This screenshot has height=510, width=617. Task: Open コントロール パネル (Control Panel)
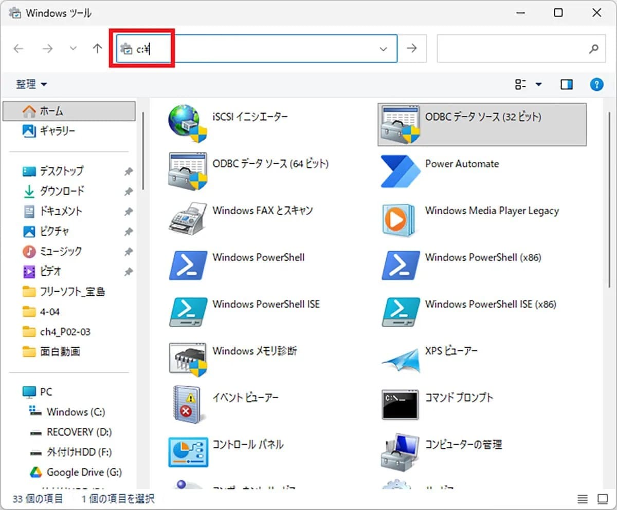[248, 445]
